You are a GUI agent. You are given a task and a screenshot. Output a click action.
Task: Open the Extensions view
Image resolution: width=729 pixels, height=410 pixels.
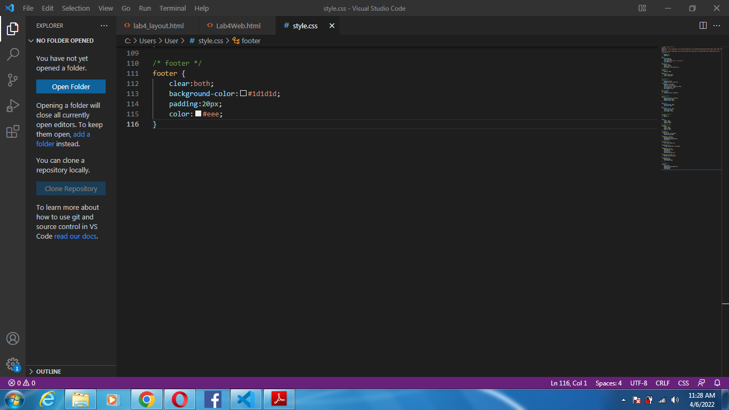click(x=13, y=131)
